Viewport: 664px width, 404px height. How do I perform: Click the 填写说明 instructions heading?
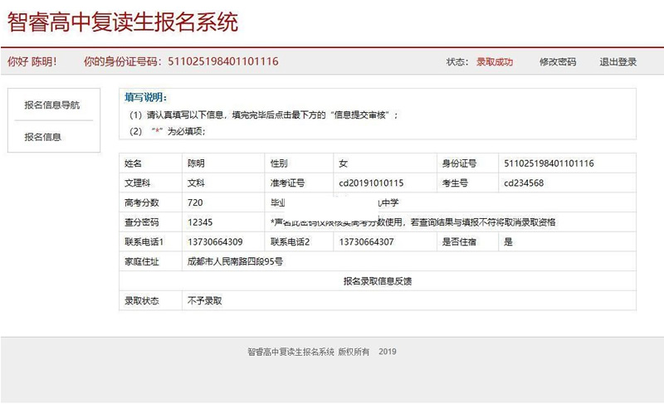point(145,97)
